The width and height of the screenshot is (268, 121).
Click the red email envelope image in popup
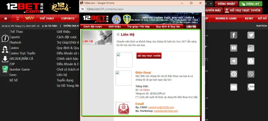[x=123, y=109]
